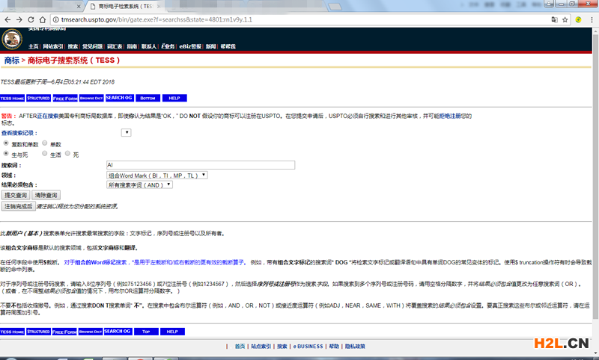Image resolution: width=599 pixels, height=360 pixels.
Task: Go back using the browser back arrow
Action: (7, 19)
